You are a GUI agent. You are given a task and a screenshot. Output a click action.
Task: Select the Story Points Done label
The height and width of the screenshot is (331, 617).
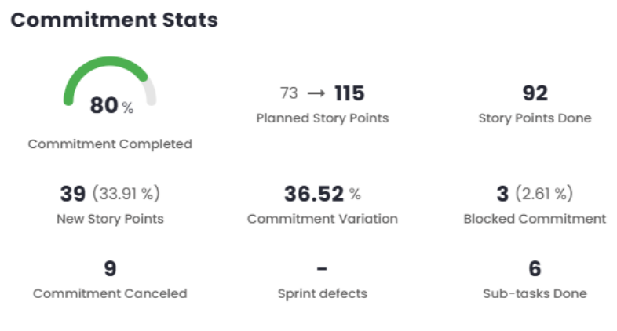535,118
